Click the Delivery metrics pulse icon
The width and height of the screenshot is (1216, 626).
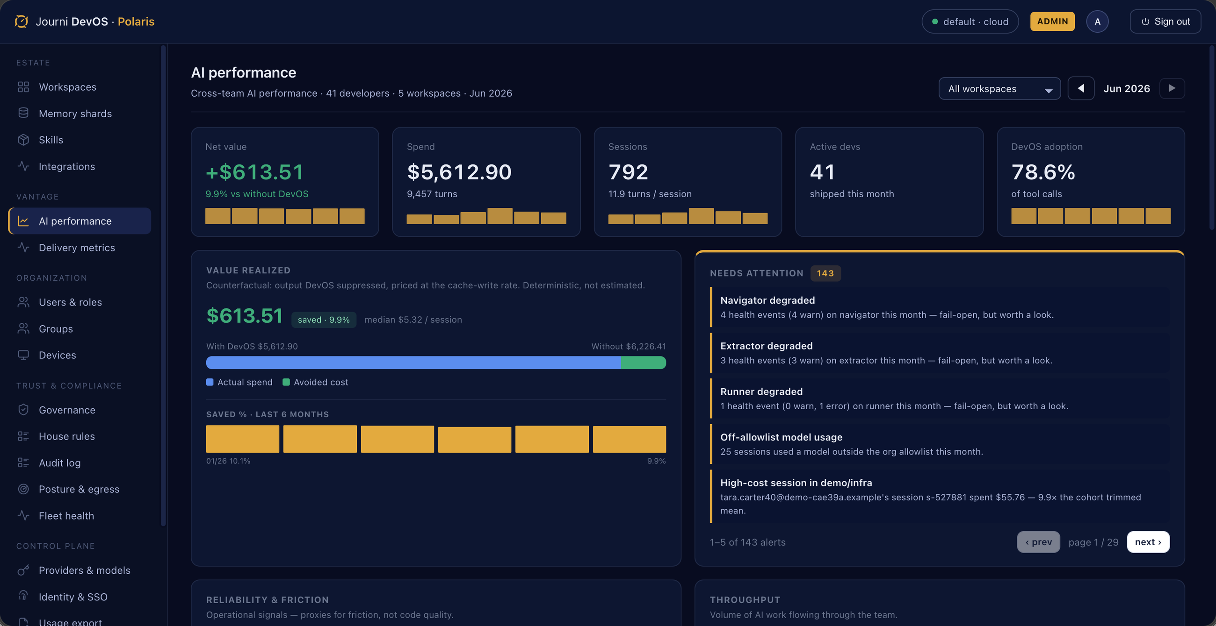click(x=23, y=247)
